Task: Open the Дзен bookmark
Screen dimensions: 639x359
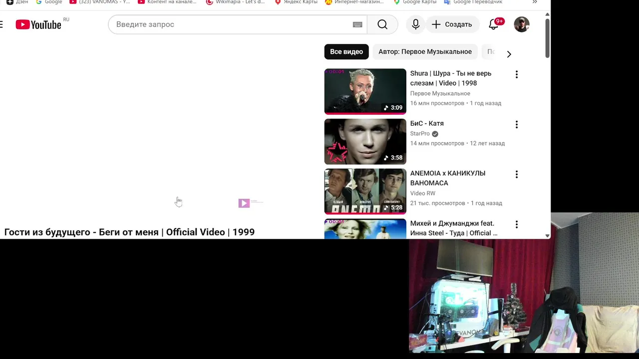Action: click(x=17, y=2)
